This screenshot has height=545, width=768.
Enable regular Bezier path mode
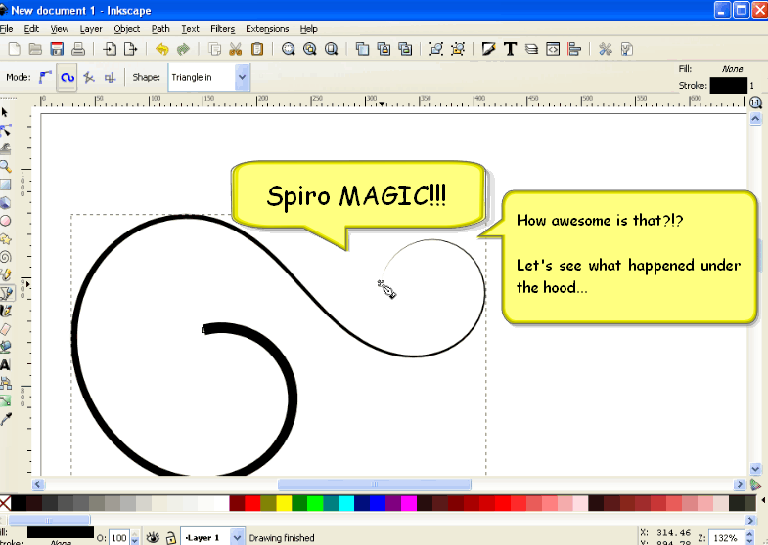click(46, 77)
